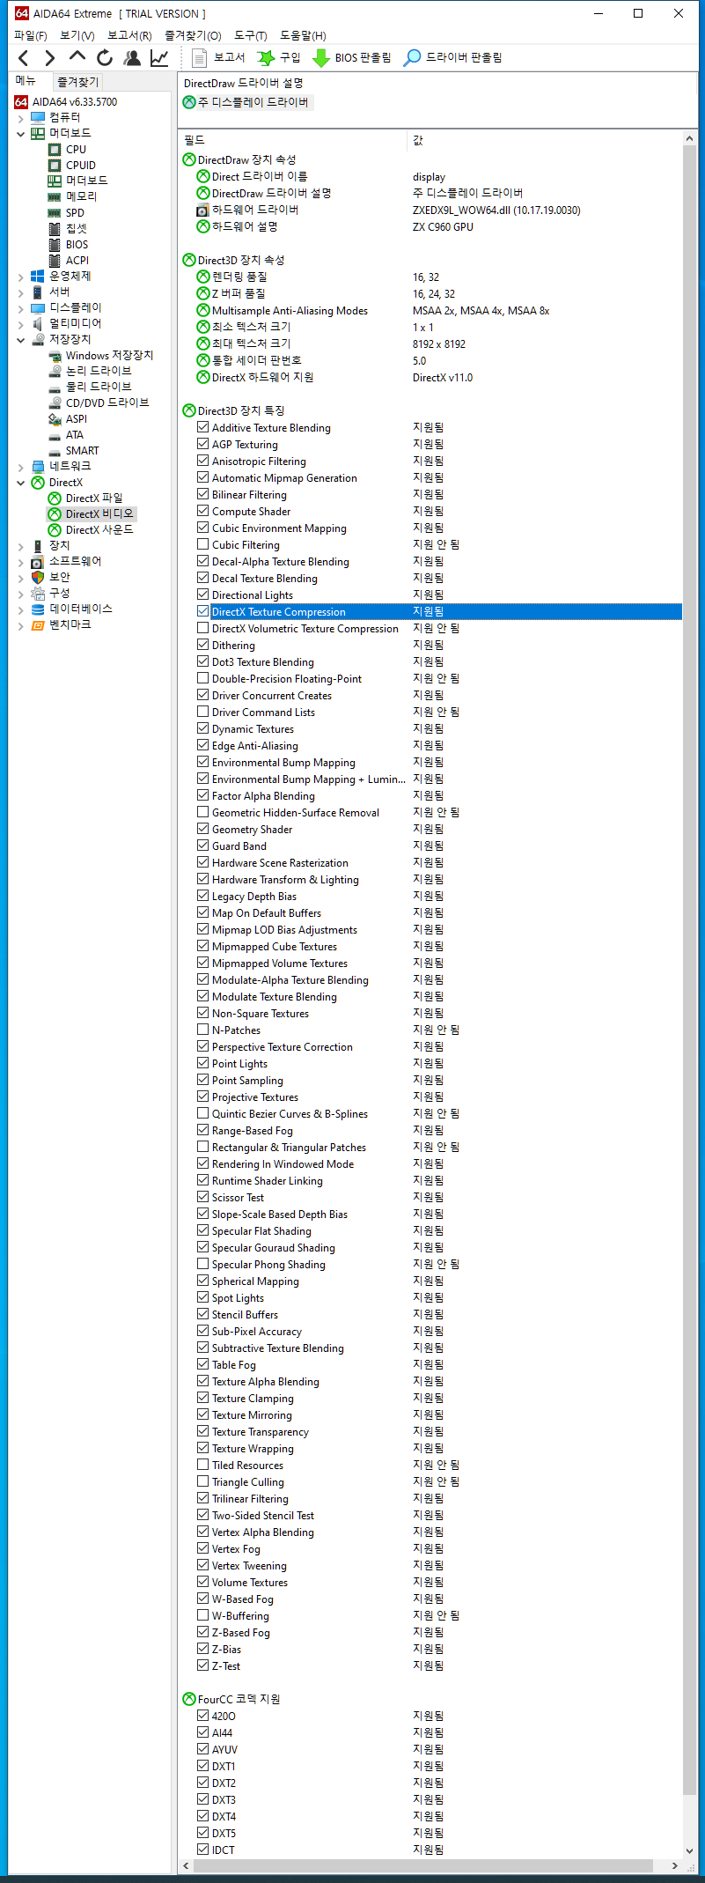Image resolution: width=705 pixels, height=1883 pixels.
Task: Select the BIOS tree item
Action: coord(77,245)
